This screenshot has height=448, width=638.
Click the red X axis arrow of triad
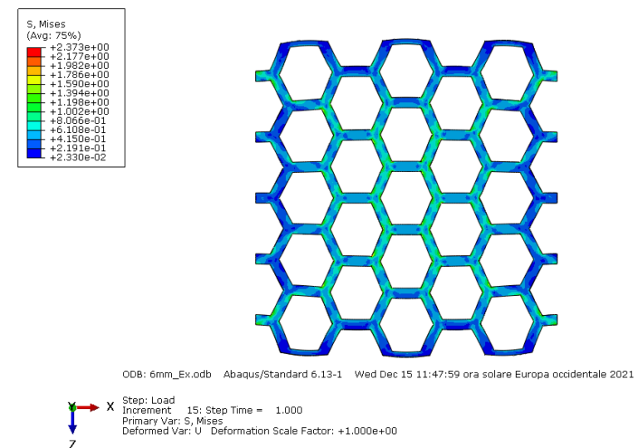[x=91, y=407]
